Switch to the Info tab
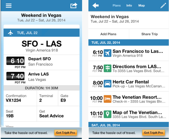 129,6
